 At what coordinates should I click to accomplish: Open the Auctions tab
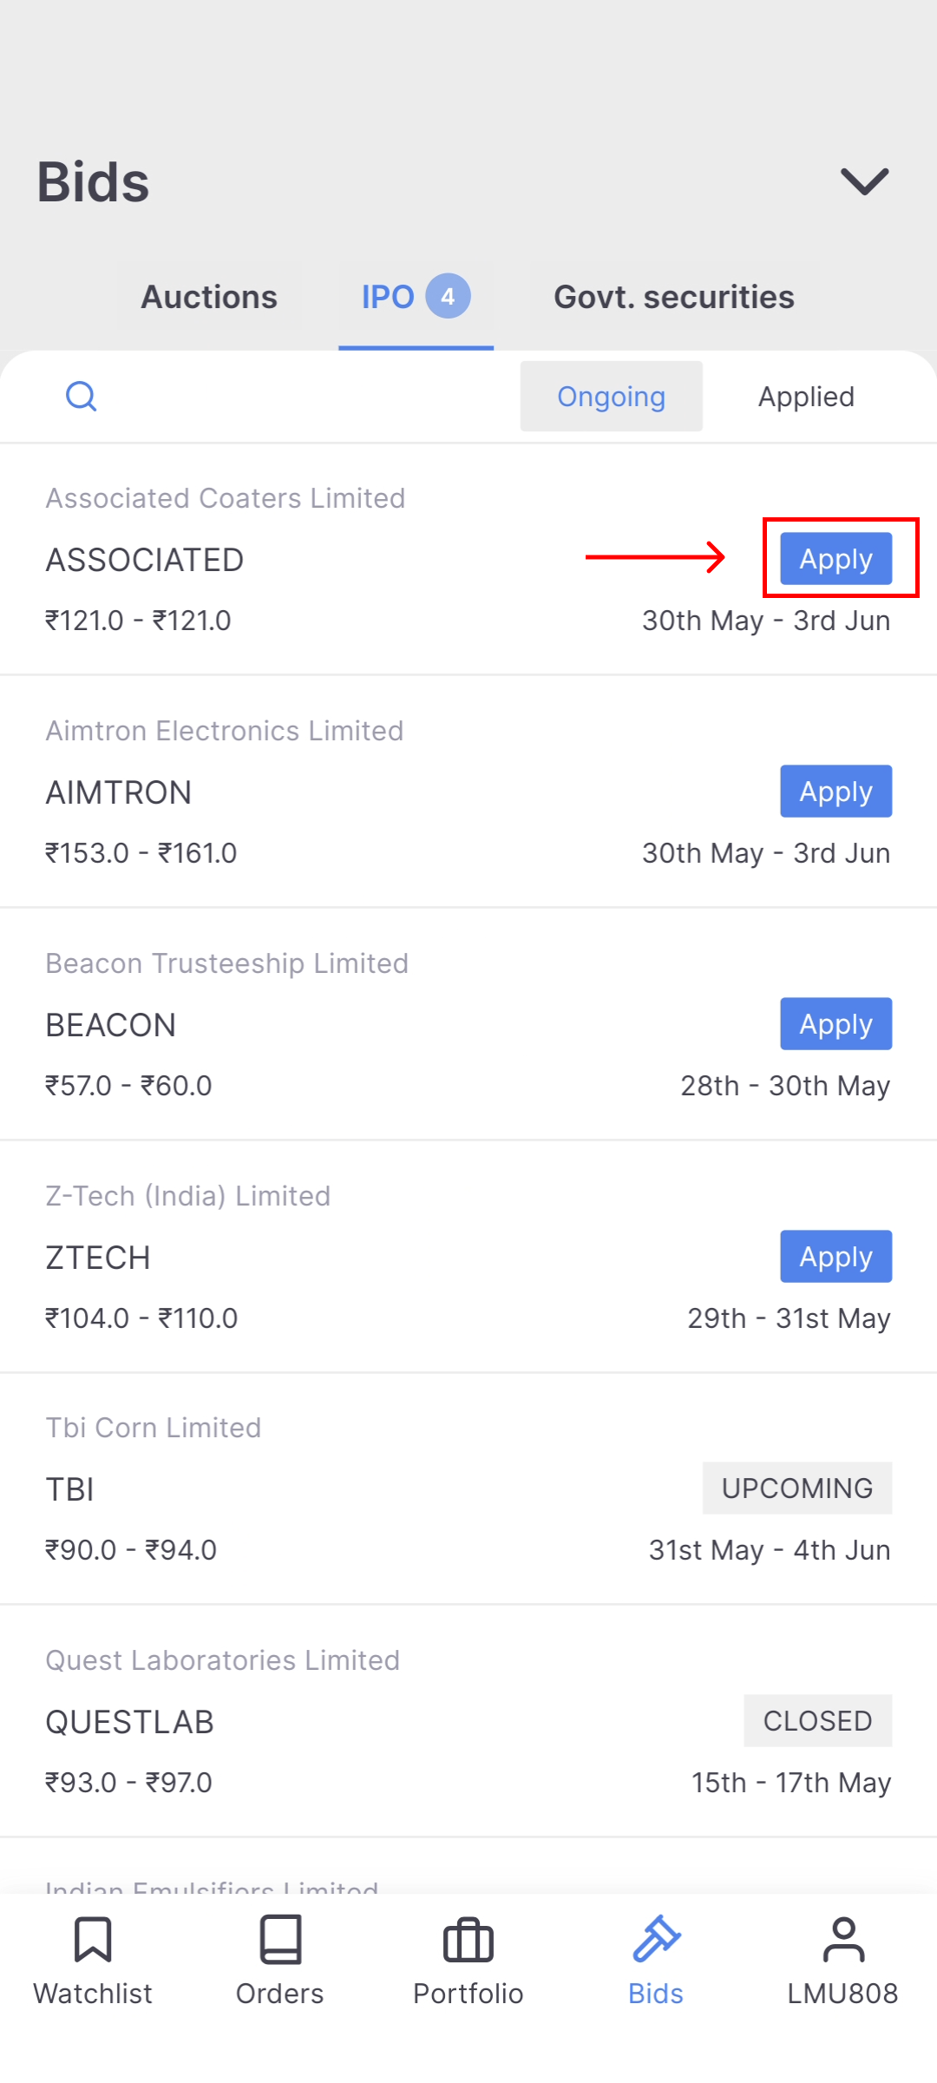209,297
